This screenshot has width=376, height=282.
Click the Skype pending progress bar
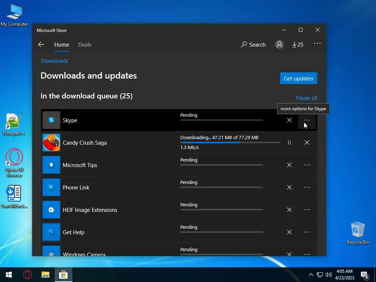[221, 120]
